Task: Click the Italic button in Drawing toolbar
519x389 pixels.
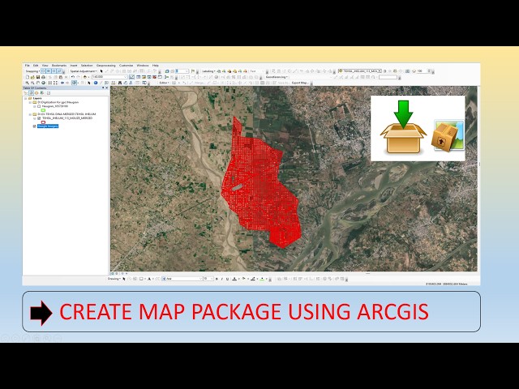Action: pyautogui.click(x=221, y=279)
